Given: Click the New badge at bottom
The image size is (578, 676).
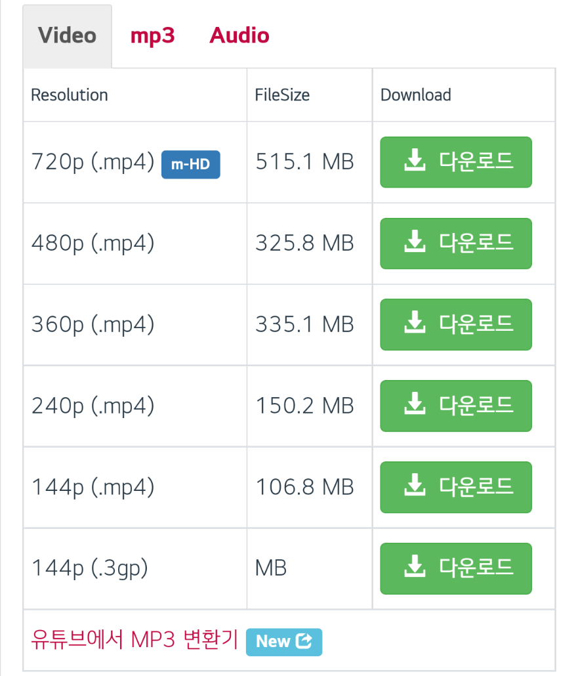Looking at the screenshot, I should [x=284, y=642].
